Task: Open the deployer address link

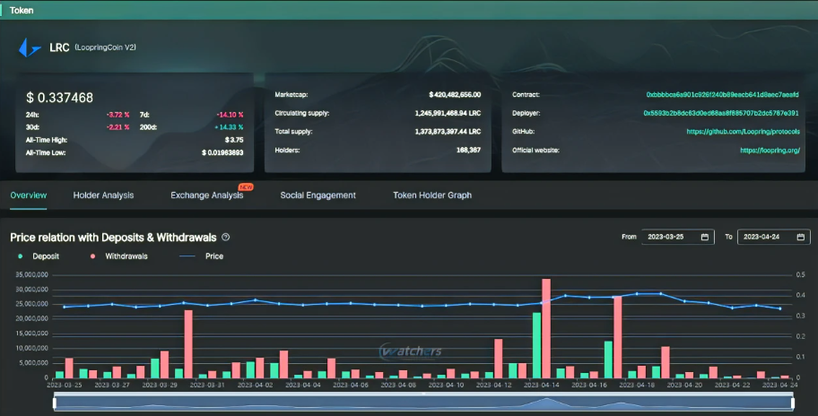Action: [720, 113]
